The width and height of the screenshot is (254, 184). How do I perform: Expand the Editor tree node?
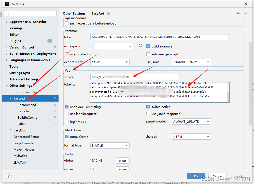(7, 34)
